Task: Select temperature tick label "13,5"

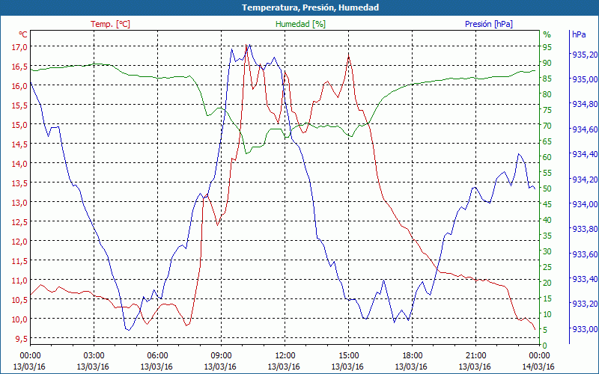Action: click(x=19, y=183)
